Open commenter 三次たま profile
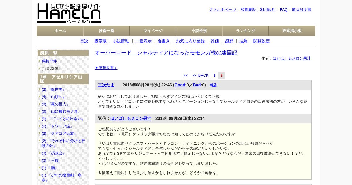 coord(106,85)
